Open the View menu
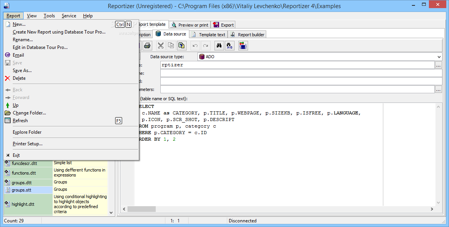 click(x=32, y=16)
